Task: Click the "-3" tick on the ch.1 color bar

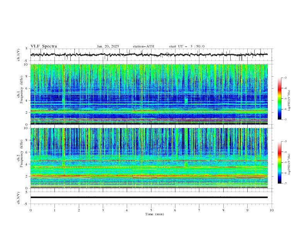Action: click(x=285, y=78)
